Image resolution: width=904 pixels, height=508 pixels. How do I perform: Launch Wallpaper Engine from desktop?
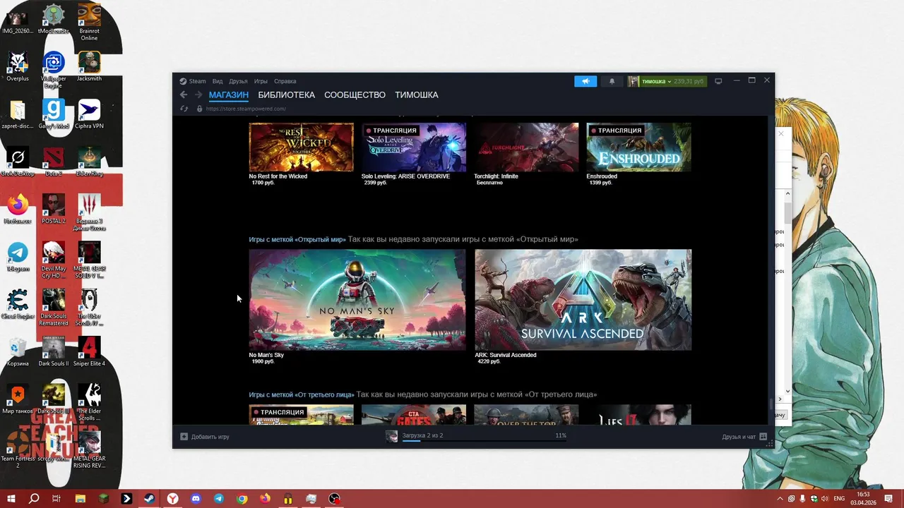click(54, 70)
